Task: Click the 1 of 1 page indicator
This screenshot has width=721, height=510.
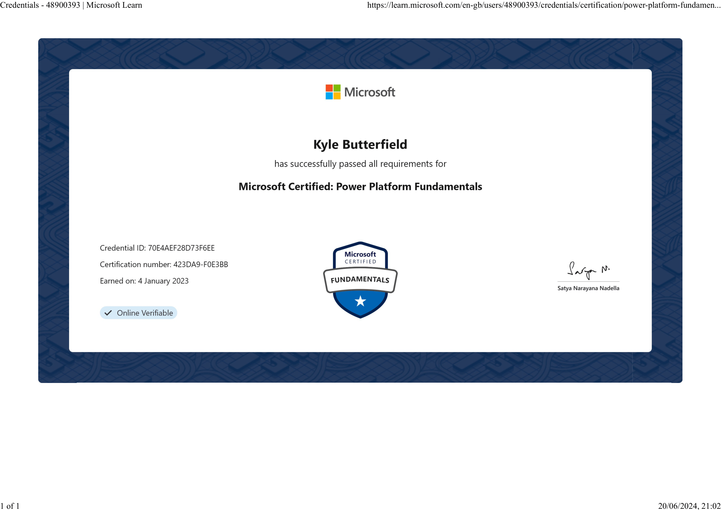Action: coord(10,506)
